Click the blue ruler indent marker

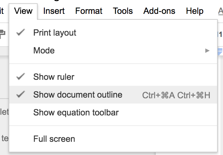point(220,50)
